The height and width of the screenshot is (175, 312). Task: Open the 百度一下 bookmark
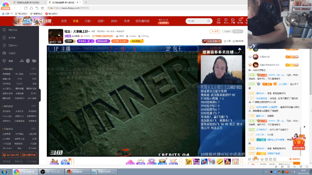7,14
